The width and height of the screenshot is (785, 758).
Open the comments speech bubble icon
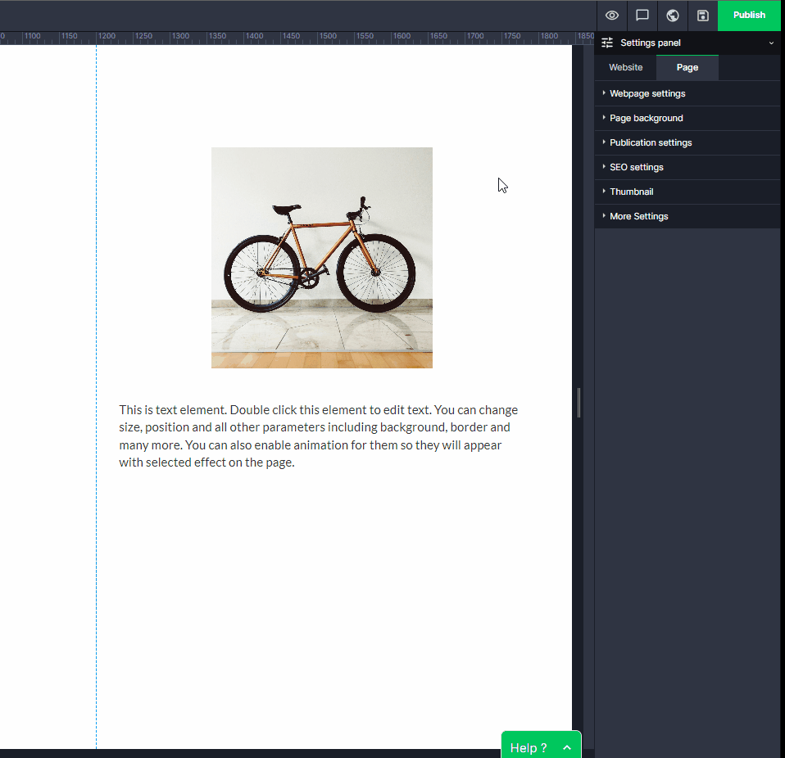[x=642, y=16]
